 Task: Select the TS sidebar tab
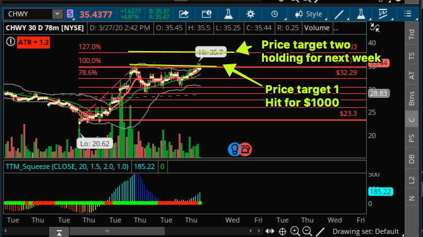tap(412, 56)
